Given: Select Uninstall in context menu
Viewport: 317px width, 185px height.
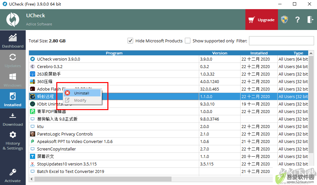Looking at the screenshot, I should point(82,93).
